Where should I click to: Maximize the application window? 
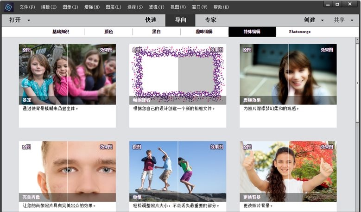tap(337, 4)
